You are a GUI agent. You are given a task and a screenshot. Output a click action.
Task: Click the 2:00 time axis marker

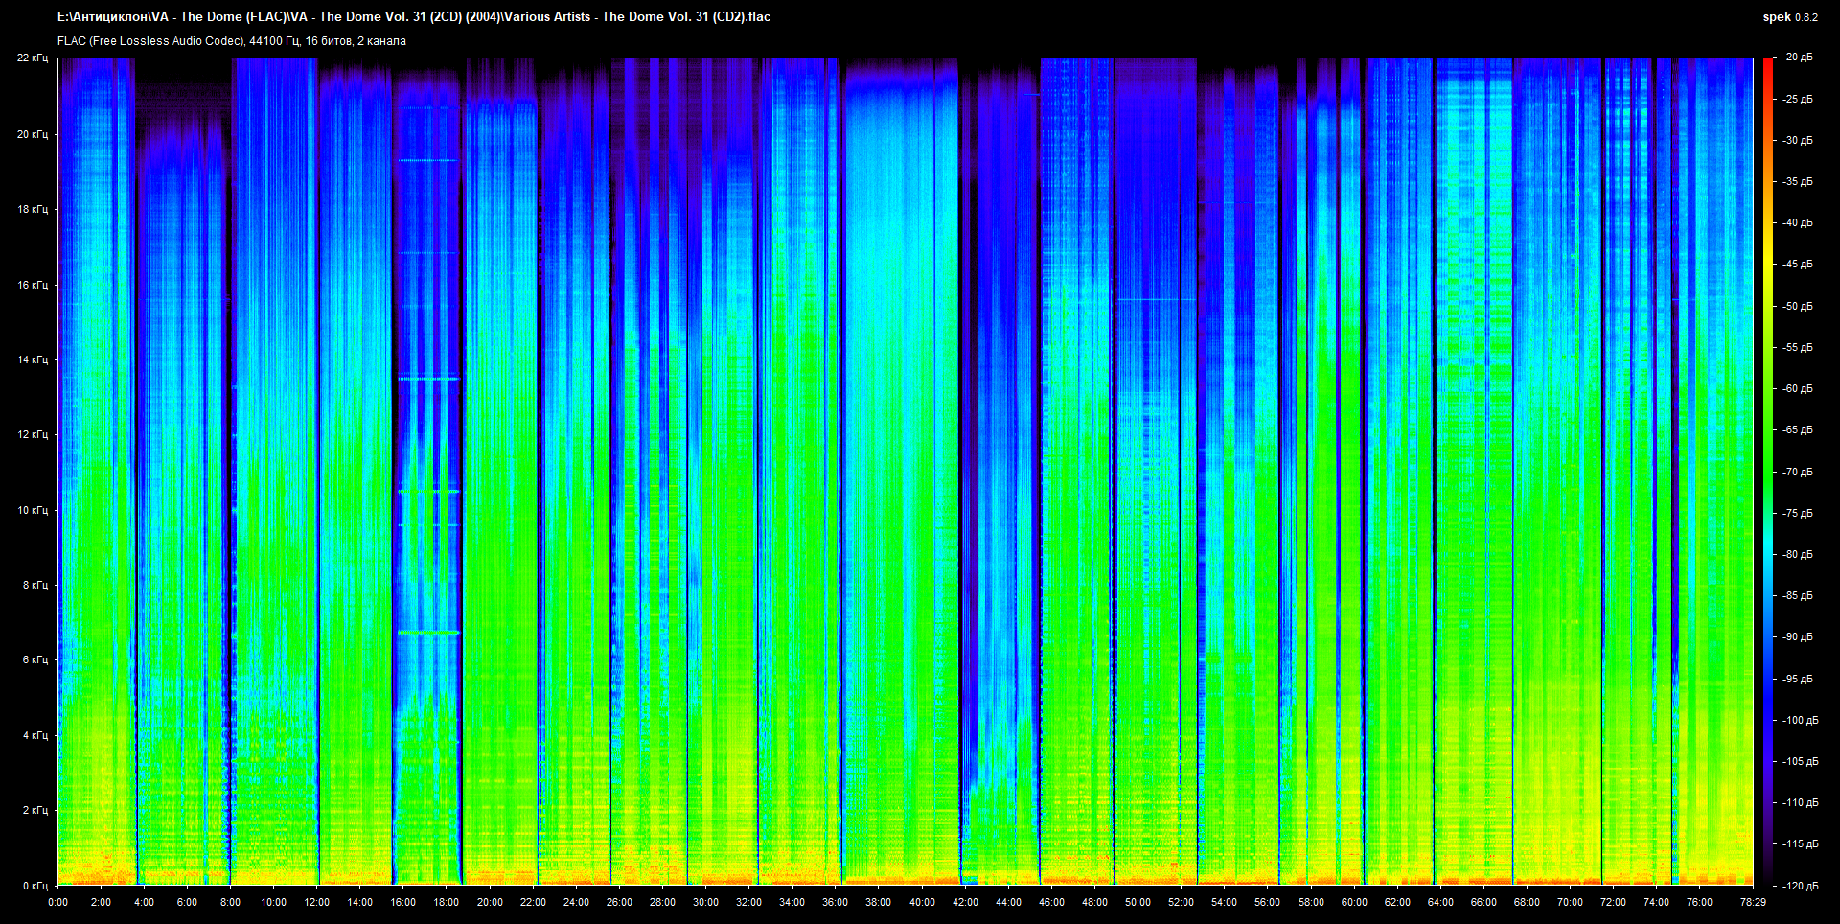coord(101,902)
